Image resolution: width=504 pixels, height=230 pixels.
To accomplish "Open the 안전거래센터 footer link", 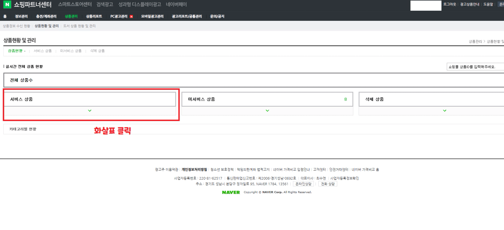I will click(339, 170).
